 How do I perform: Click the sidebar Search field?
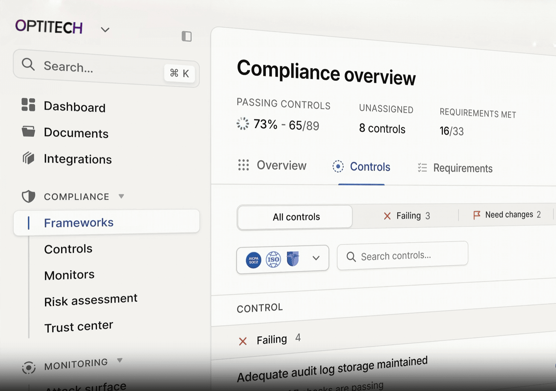(x=106, y=68)
